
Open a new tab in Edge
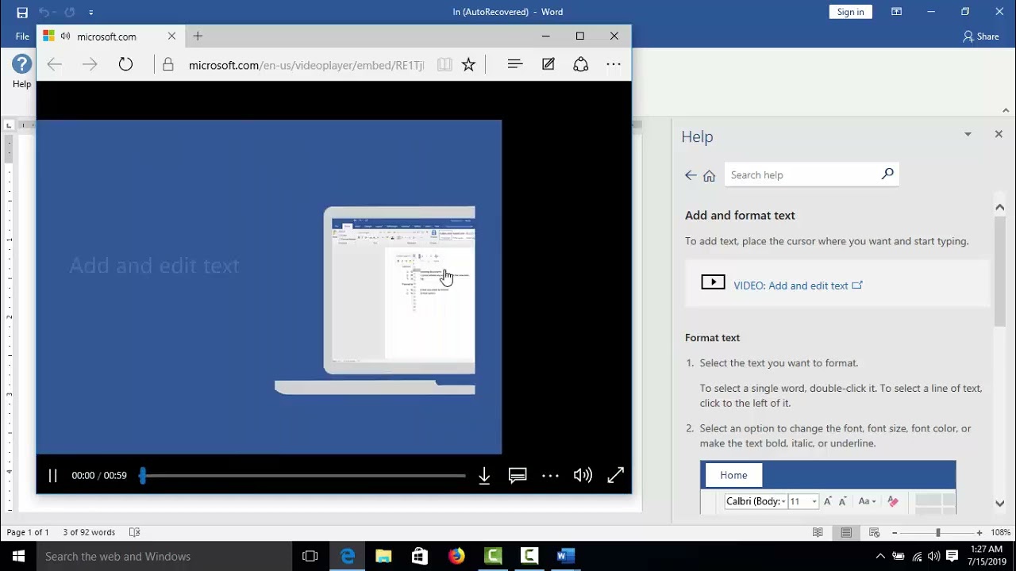198,36
